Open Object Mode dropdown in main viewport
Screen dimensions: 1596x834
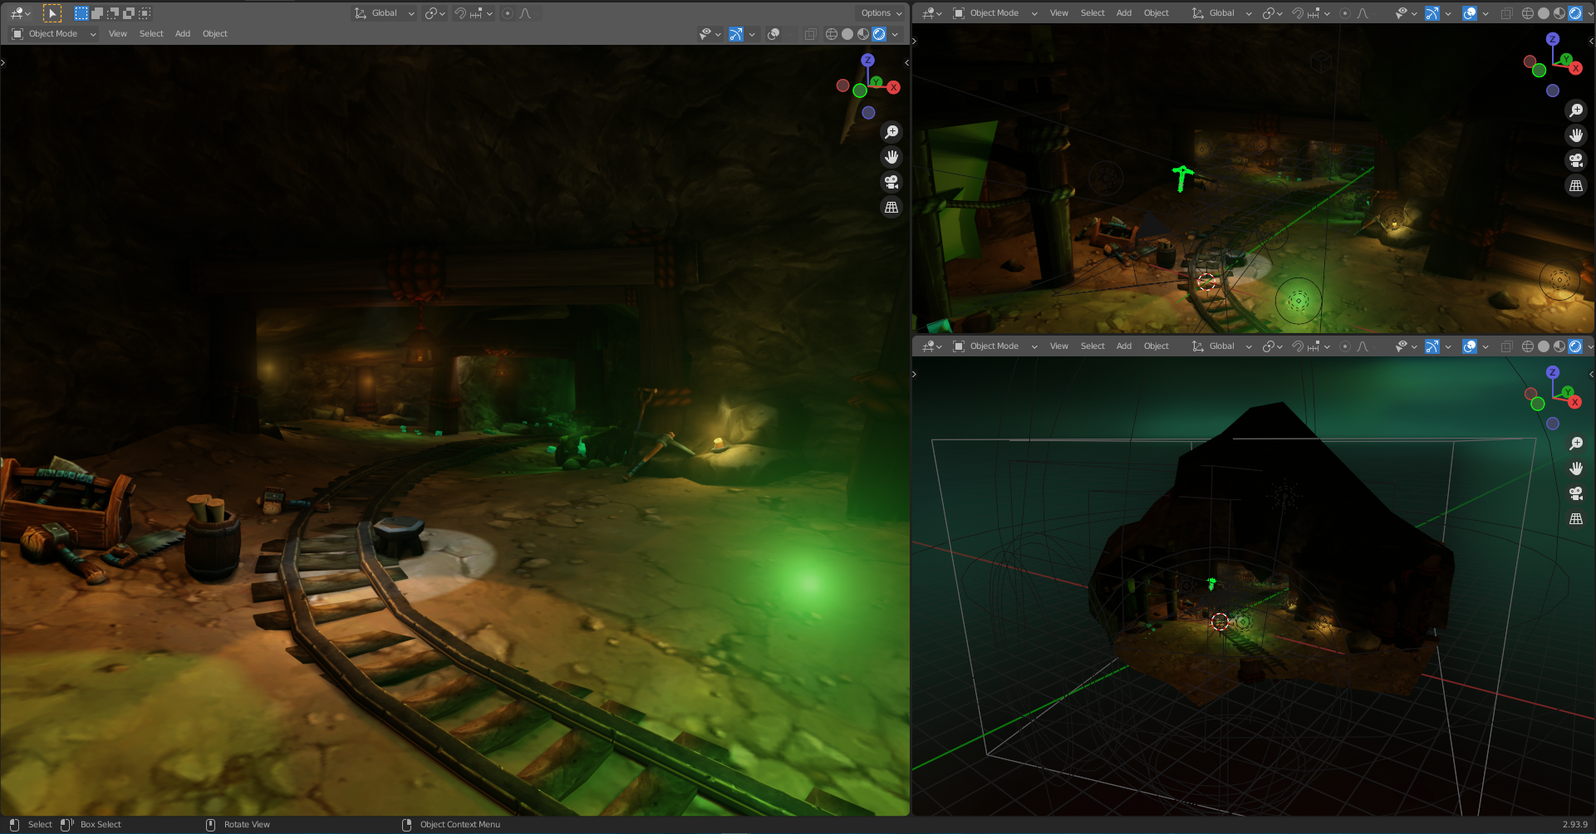click(x=54, y=34)
